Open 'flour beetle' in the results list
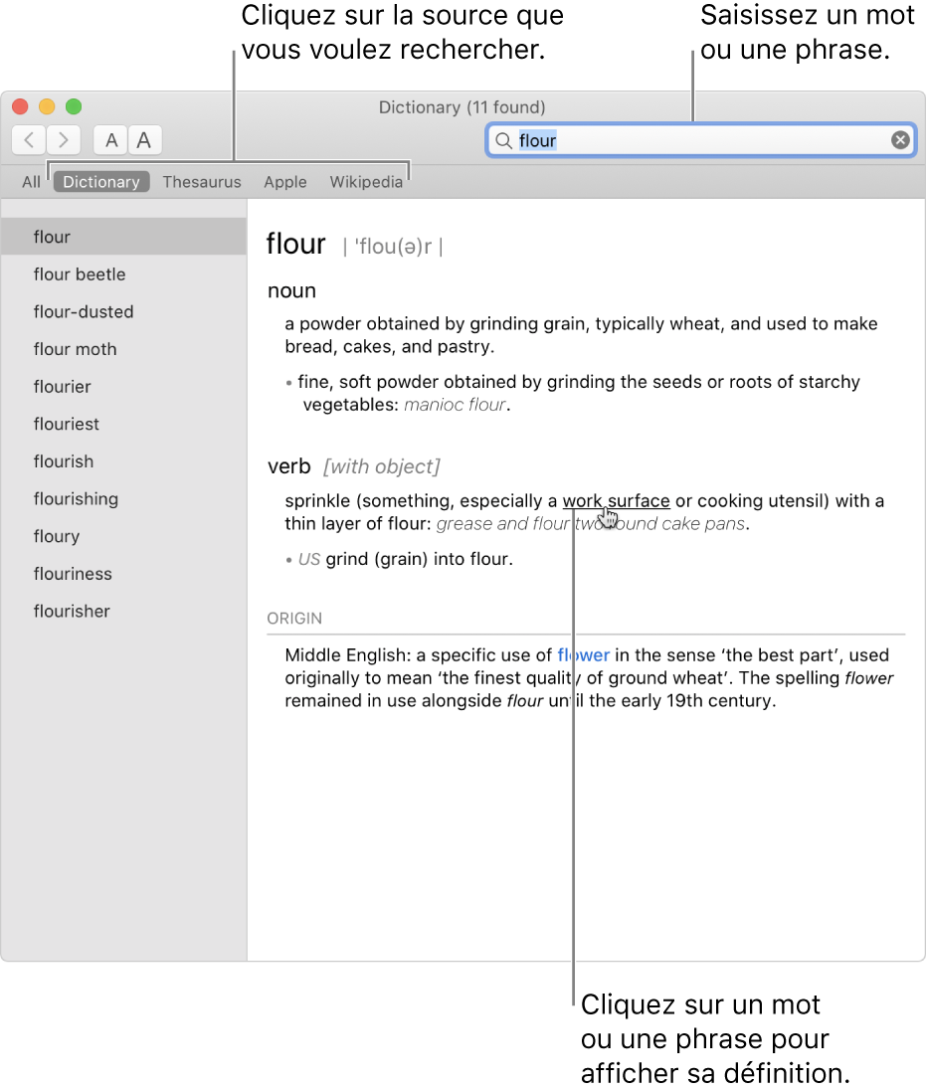926x1090 pixels. click(x=123, y=273)
